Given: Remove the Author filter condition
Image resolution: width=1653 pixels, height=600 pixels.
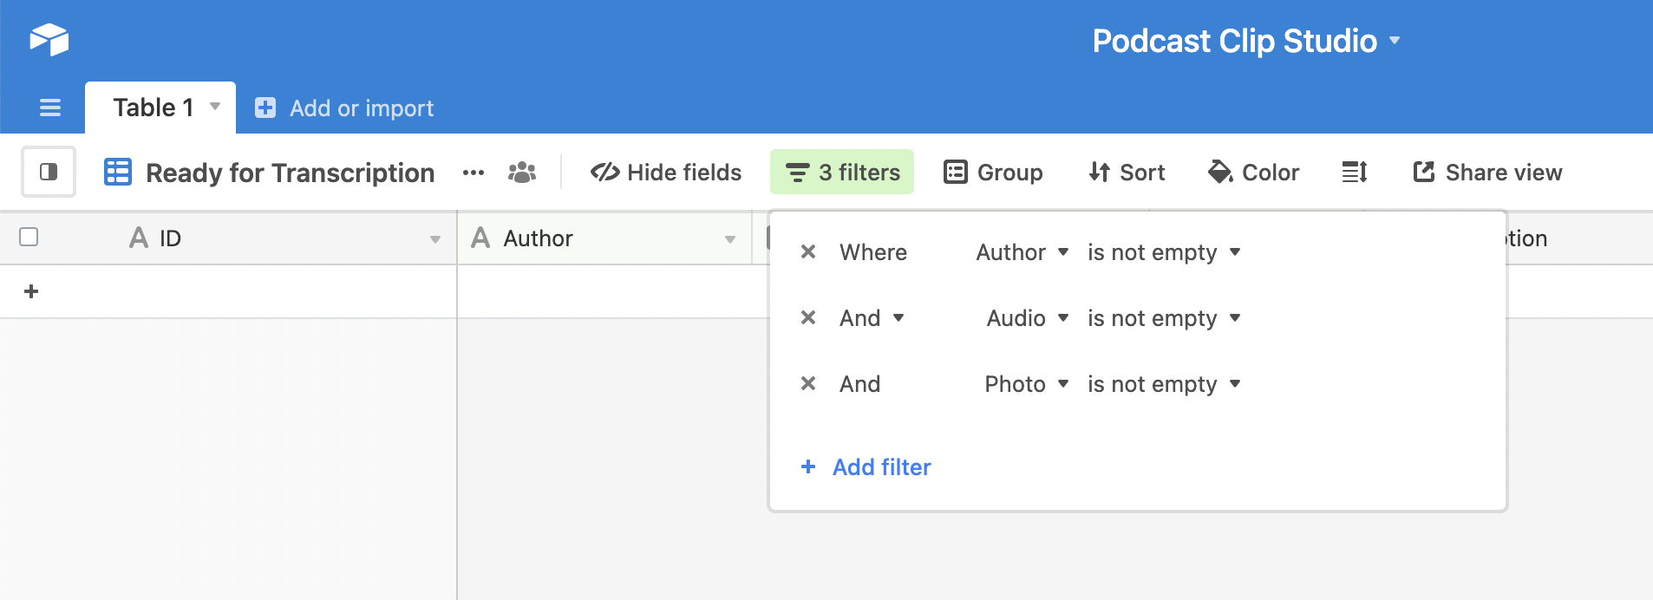Looking at the screenshot, I should [x=808, y=252].
